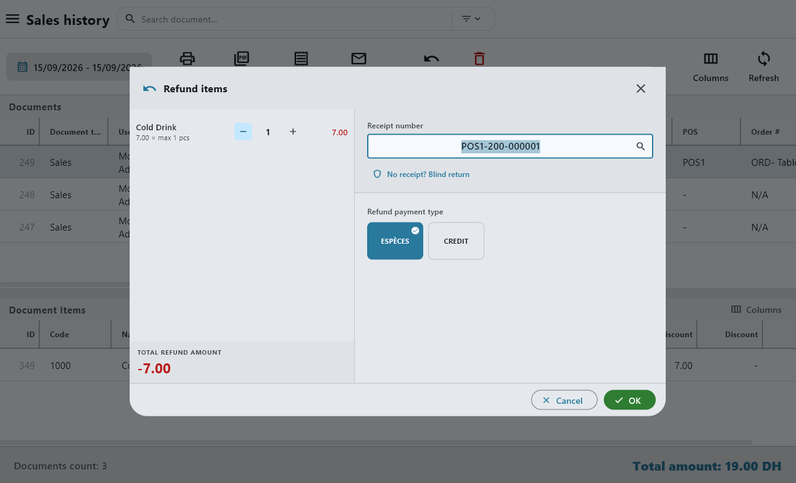Screen dimensions: 796x483
Task: Click the Cold Drink line amount 7.00
Action: [x=340, y=132]
